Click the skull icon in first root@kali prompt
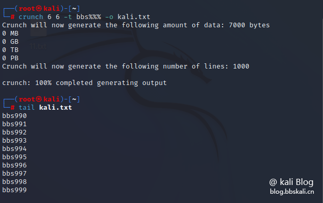This screenshot has width=323, height=203. pyautogui.click(x=39, y=8)
